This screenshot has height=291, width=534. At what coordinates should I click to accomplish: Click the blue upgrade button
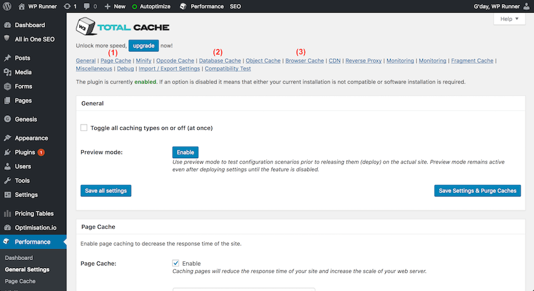tap(144, 45)
